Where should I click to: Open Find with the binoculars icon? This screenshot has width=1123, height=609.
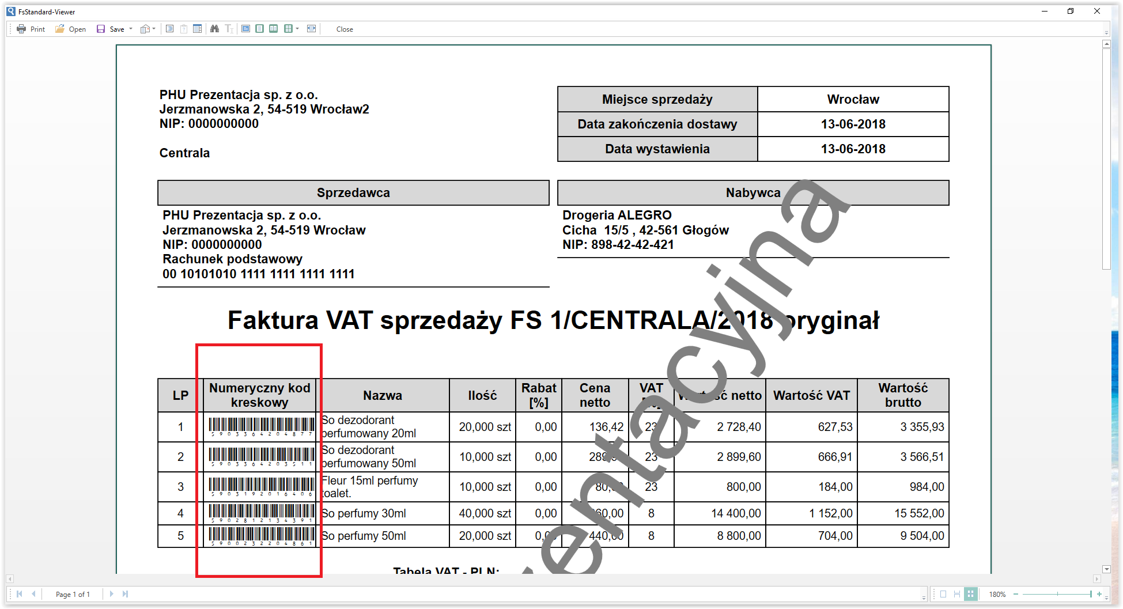pyautogui.click(x=215, y=29)
